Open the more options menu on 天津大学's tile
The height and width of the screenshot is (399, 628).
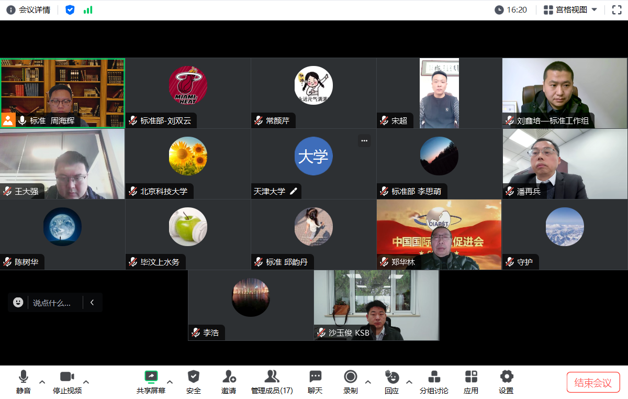364,140
